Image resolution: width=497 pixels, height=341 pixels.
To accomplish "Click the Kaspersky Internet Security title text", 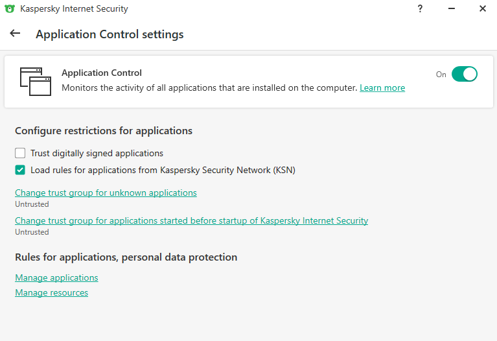I will point(74,9).
